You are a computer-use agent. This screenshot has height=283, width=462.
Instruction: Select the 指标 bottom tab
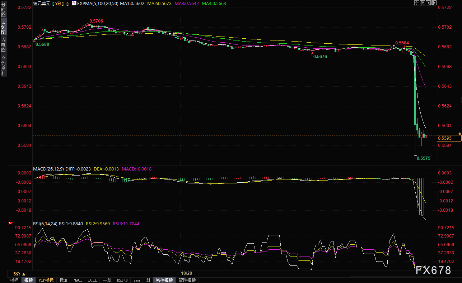pos(14,280)
